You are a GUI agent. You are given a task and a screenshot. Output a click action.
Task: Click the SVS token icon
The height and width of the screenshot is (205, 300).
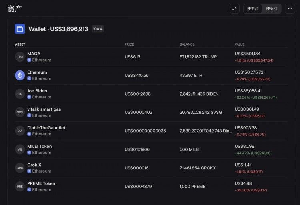tap(20, 112)
